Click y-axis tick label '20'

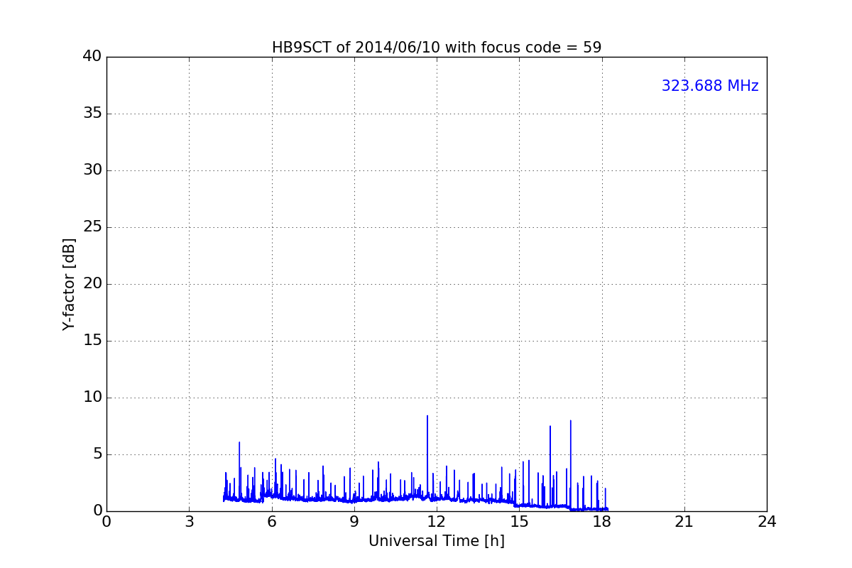click(92, 284)
